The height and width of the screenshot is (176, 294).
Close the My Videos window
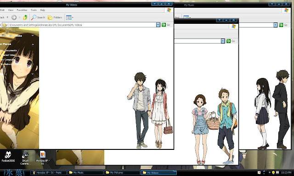point(169,4)
